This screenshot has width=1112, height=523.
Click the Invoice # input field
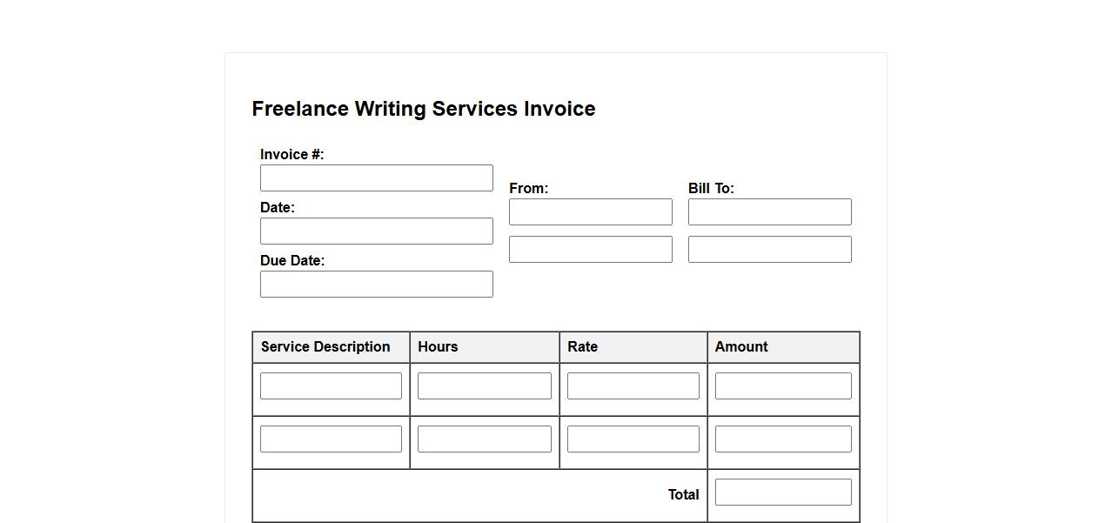tap(376, 178)
